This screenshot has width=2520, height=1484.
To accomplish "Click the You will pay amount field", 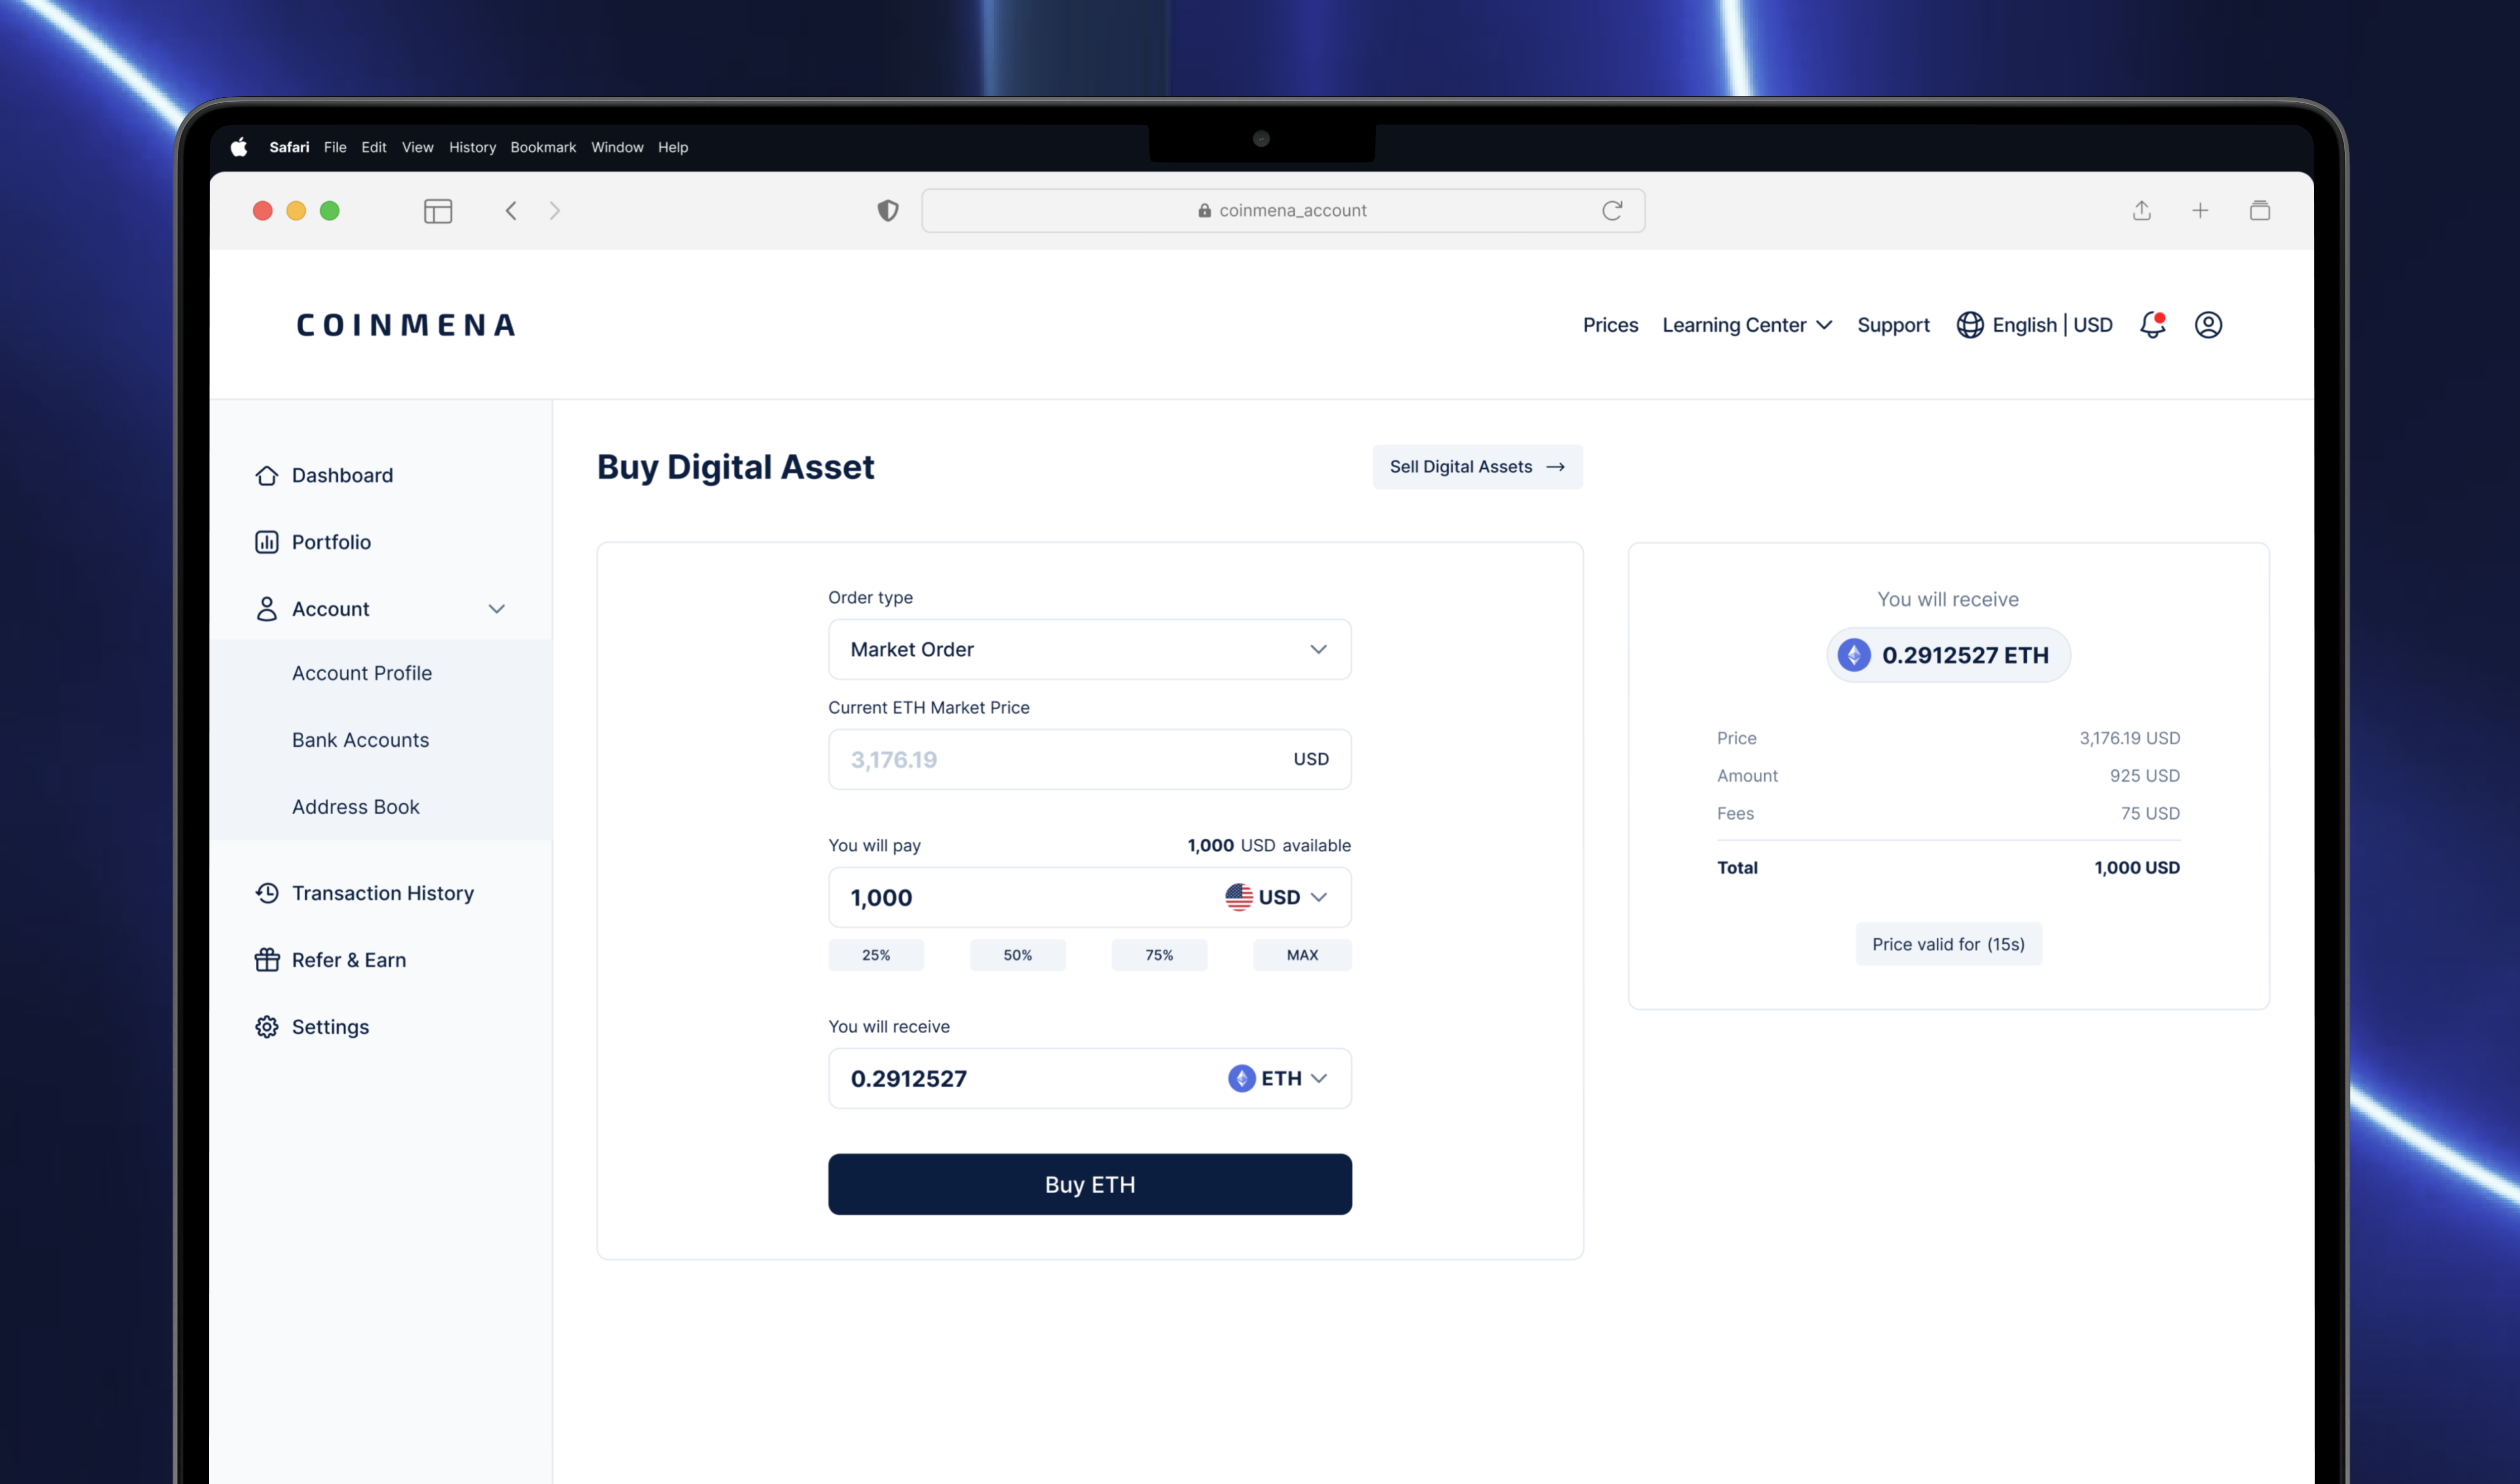I will pos(1090,897).
